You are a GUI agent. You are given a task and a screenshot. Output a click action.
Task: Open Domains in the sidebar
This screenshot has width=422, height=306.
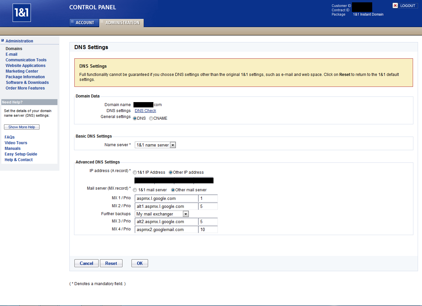pos(14,49)
